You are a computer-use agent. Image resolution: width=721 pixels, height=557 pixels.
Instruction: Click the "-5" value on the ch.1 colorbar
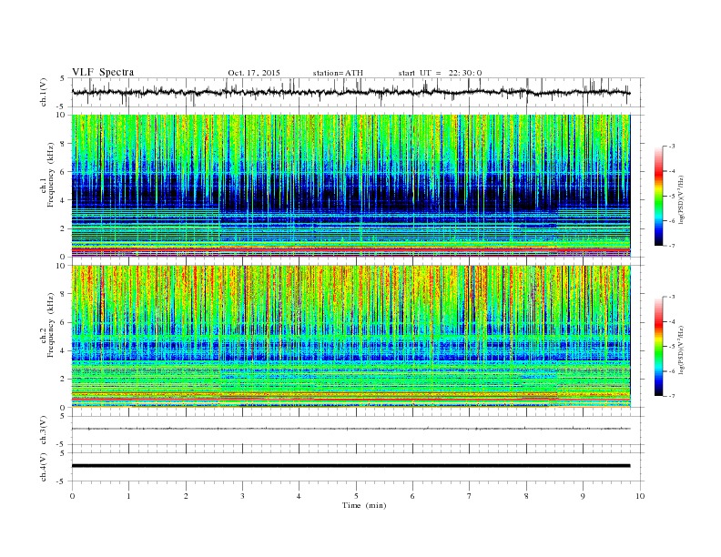click(671, 197)
